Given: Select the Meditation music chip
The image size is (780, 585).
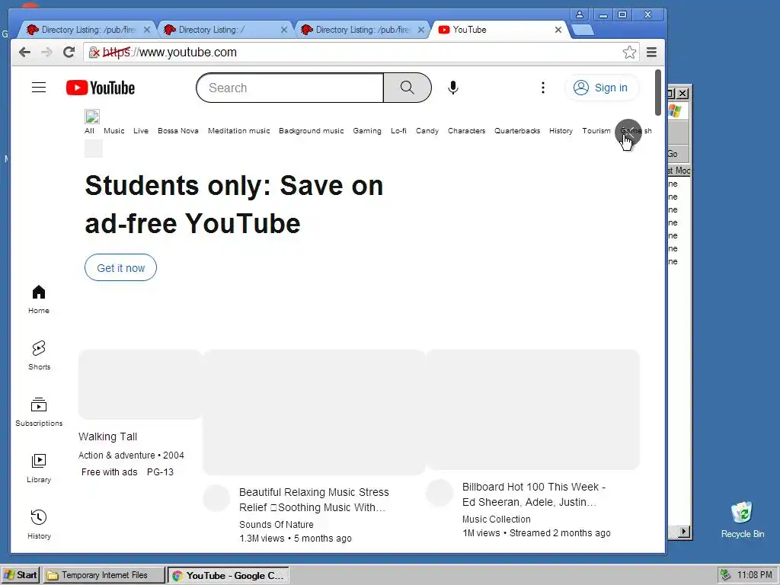Looking at the screenshot, I should (x=238, y=131).
